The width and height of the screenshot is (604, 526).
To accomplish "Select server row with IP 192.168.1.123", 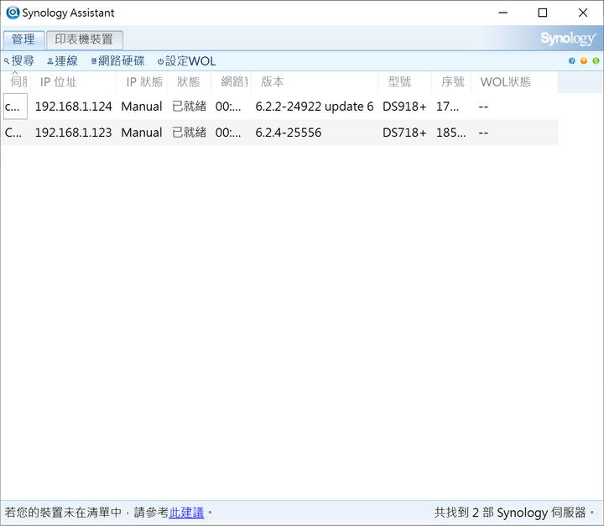I will (280, 133).
